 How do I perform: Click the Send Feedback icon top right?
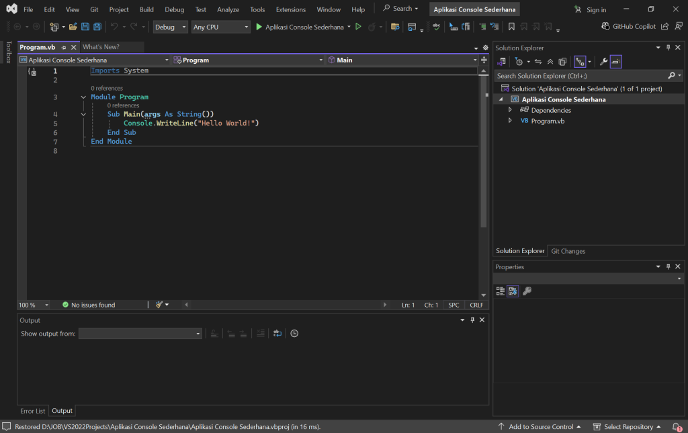[679, 26]
